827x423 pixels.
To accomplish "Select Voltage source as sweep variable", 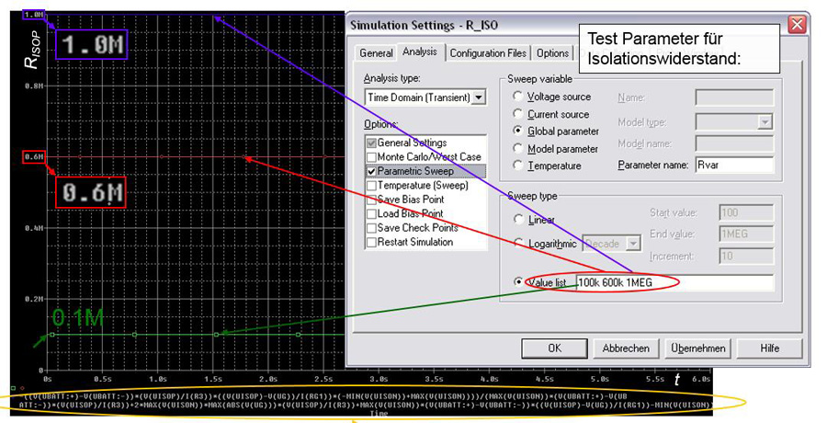I will click(x=519, y=97).
